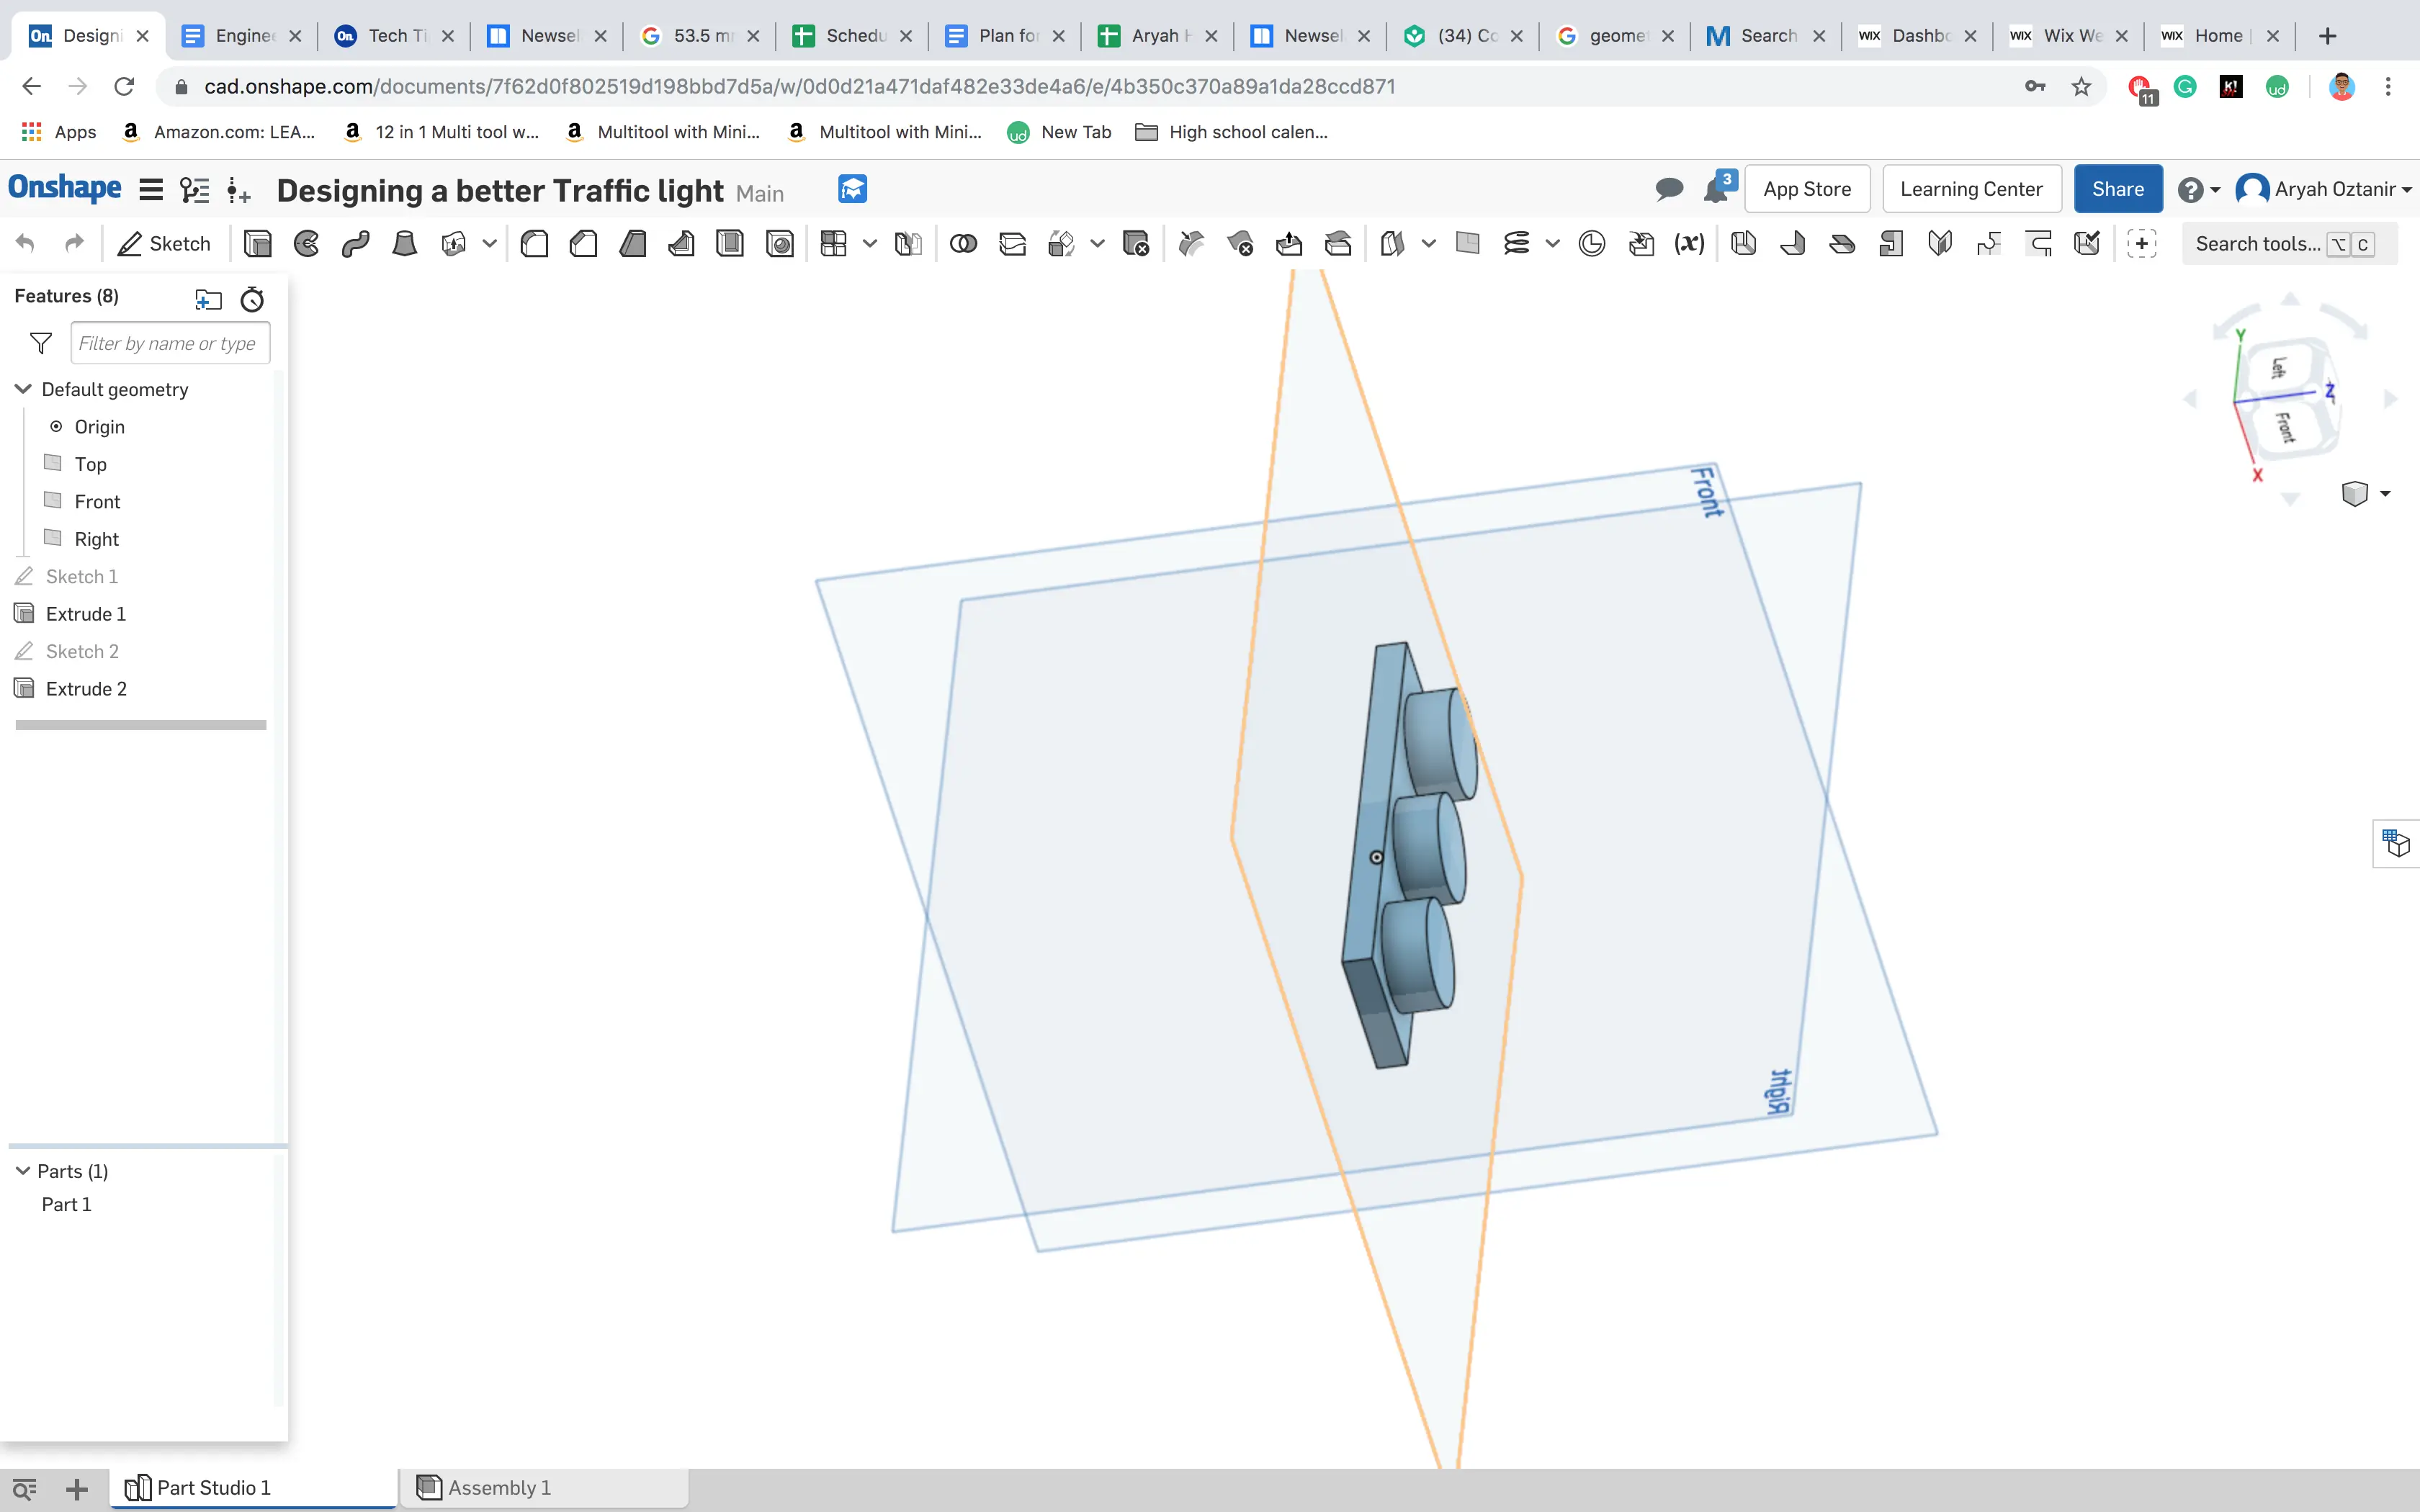Collapse the Parts (1) list
This screenshot has height=1512, width=2420.
(x=22, y=1170)
